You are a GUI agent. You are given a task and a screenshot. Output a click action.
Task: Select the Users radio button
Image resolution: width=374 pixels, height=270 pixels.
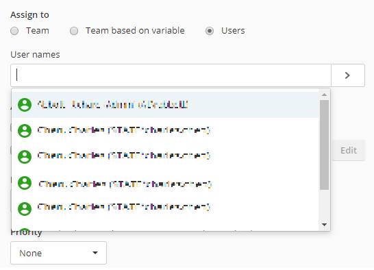[x=210, y=31]
